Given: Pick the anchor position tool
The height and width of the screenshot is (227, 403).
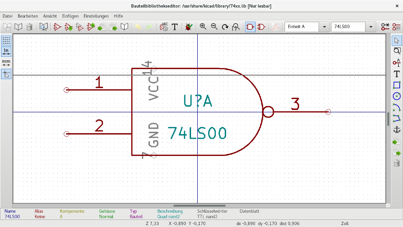Looking at the screenshot, I should (397, 130).
